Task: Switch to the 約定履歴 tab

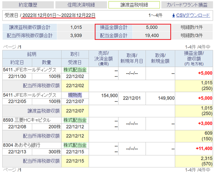Action: coord(28,5)
